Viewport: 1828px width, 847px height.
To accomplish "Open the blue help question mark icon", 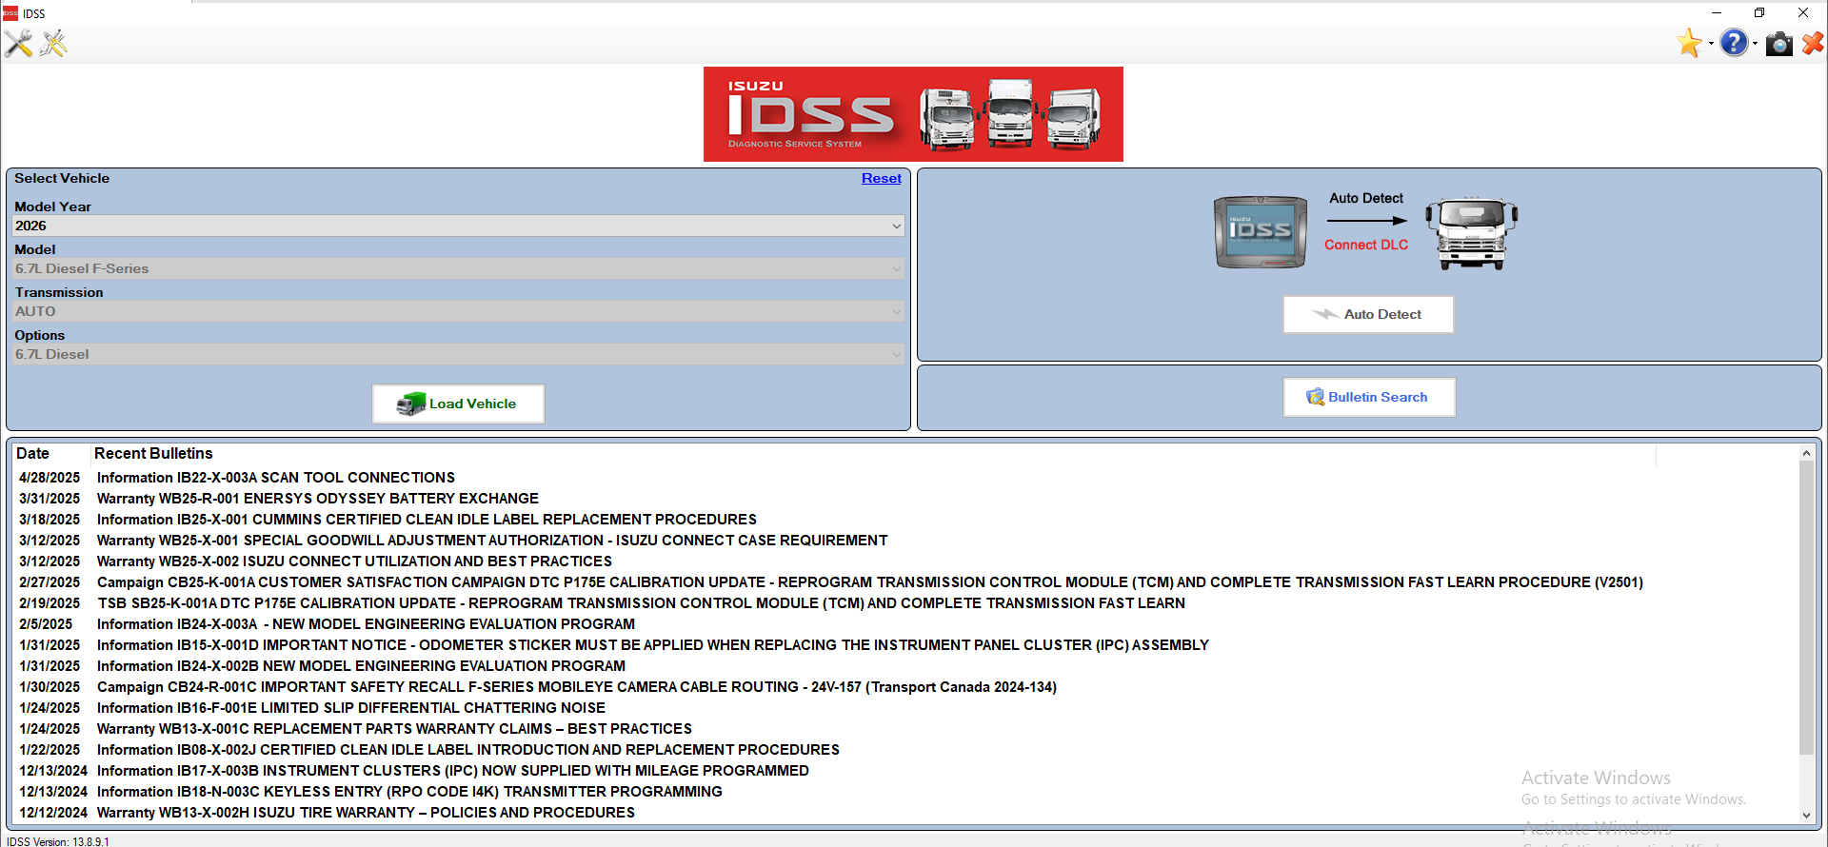I will coord(1735,43).
